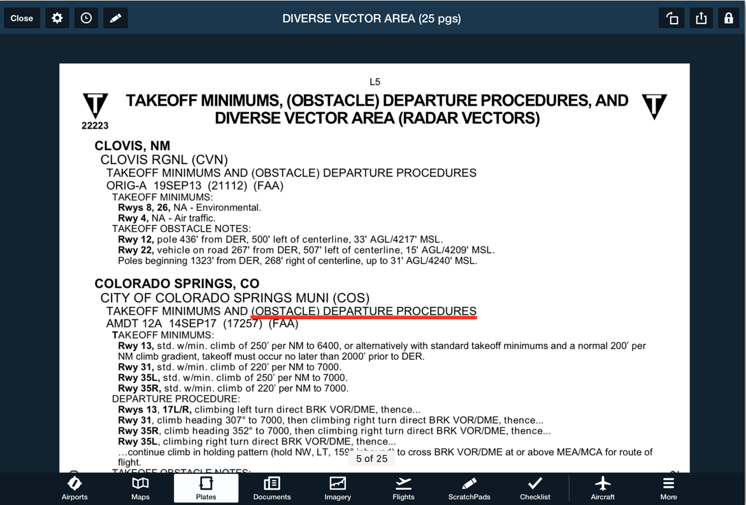The width and height of the screenshot is (746, 505).
Task: Open the recent clock icon
Action: pos(86,18)
